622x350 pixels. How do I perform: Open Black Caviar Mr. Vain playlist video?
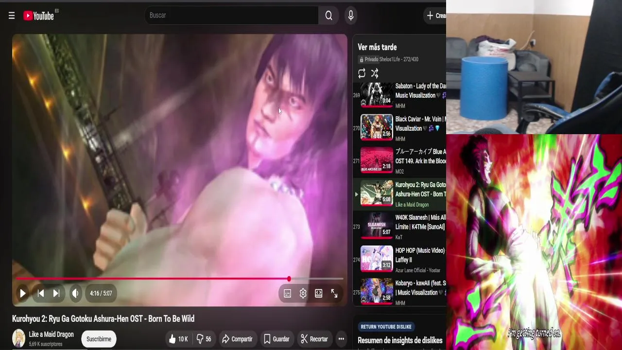tap(399, 128)
